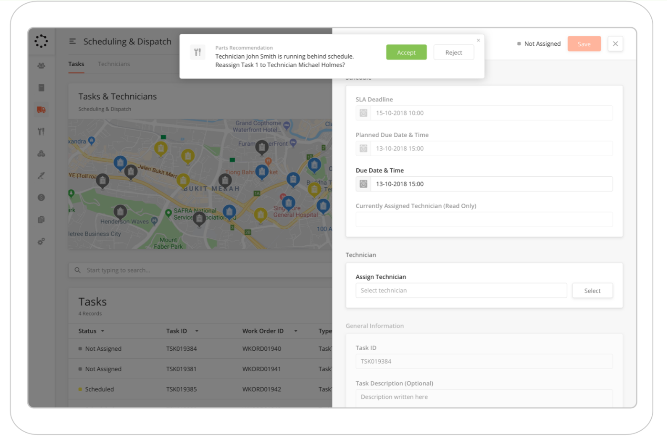Open the stacked cubes inventory icon
This screenshot has width=667, height=446.
pyautogui.click(x=42, y=153)
